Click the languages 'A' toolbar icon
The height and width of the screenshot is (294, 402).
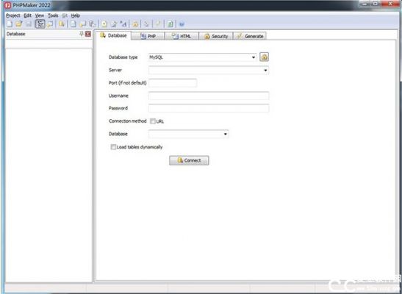pyautogui.click(x=123, y=24)
